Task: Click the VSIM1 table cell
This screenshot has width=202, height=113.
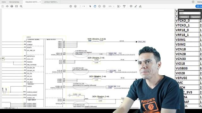Action: click(x=187, y=40)
